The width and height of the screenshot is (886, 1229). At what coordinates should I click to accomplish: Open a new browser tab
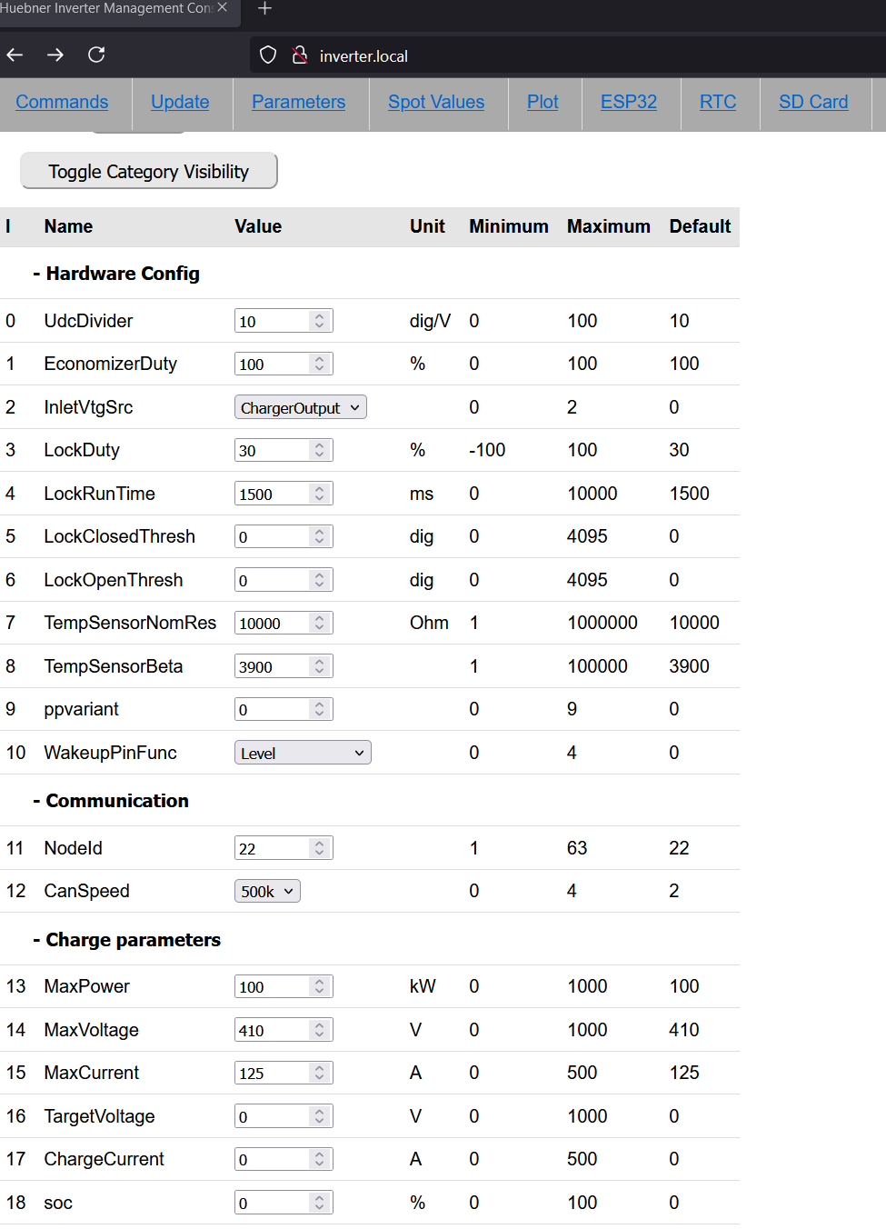point(264,9)
